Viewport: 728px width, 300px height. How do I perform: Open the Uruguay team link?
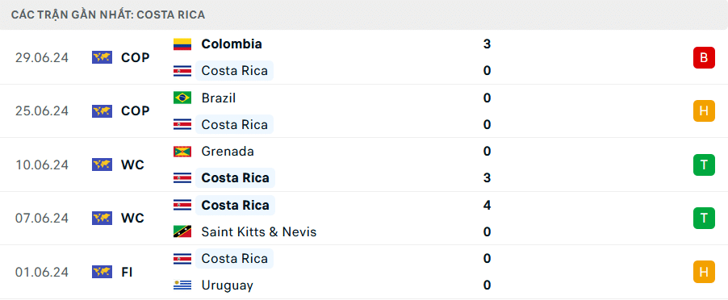(x=228, y=285)
